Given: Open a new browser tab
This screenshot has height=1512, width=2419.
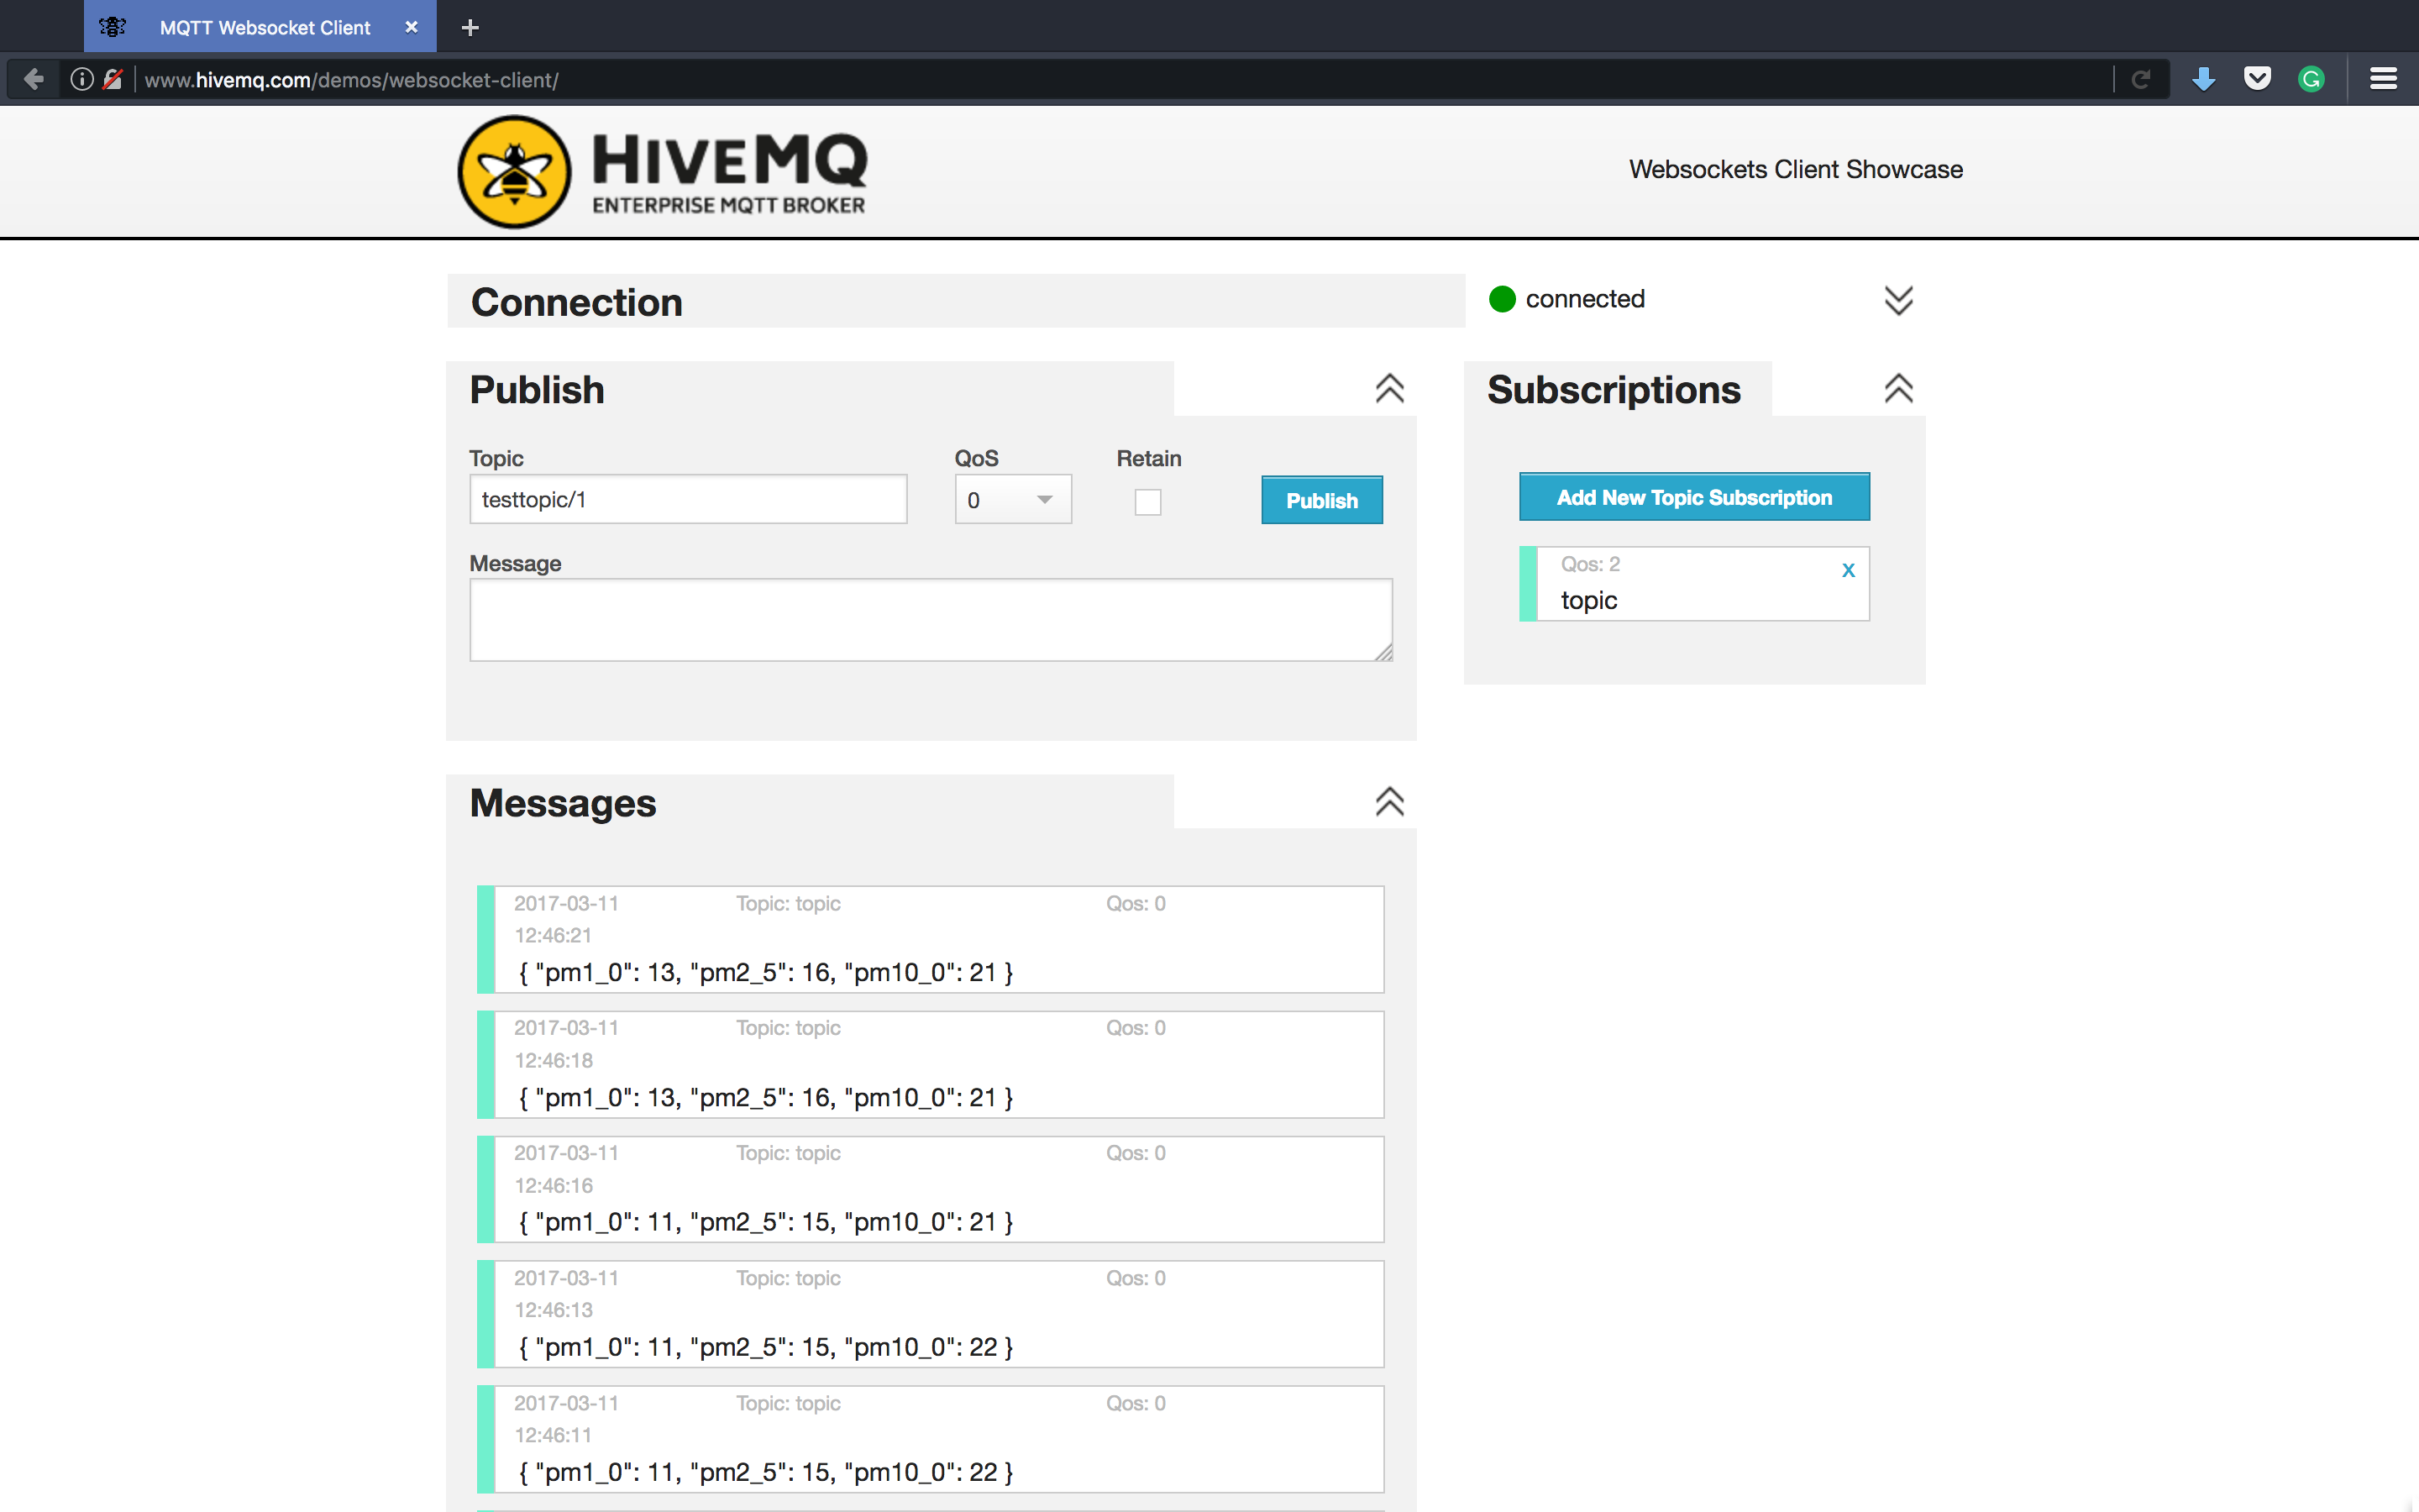Looking at the screenshot, I should click(x=470, y=27).
